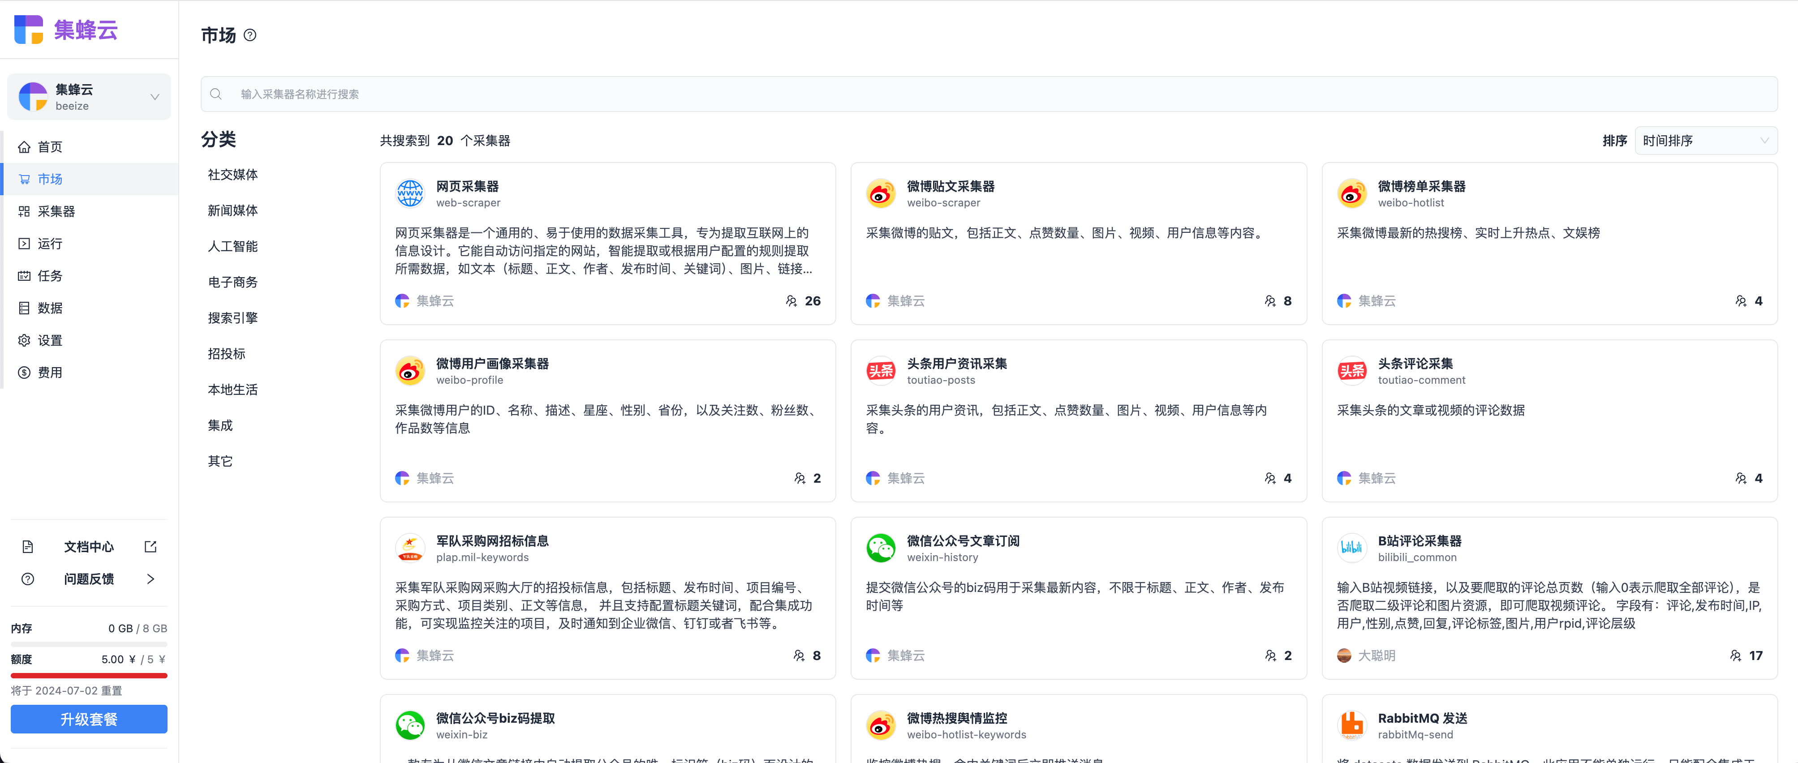Click the Weibo icon of 微博贴文采集器

881,194
